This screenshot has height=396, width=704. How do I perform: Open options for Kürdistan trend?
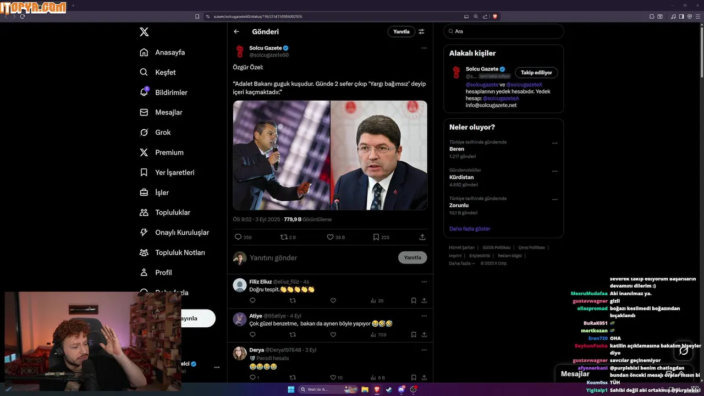coord(554,171)
